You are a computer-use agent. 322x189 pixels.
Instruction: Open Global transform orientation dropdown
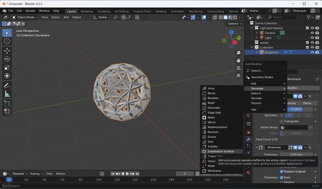point(102,17)
